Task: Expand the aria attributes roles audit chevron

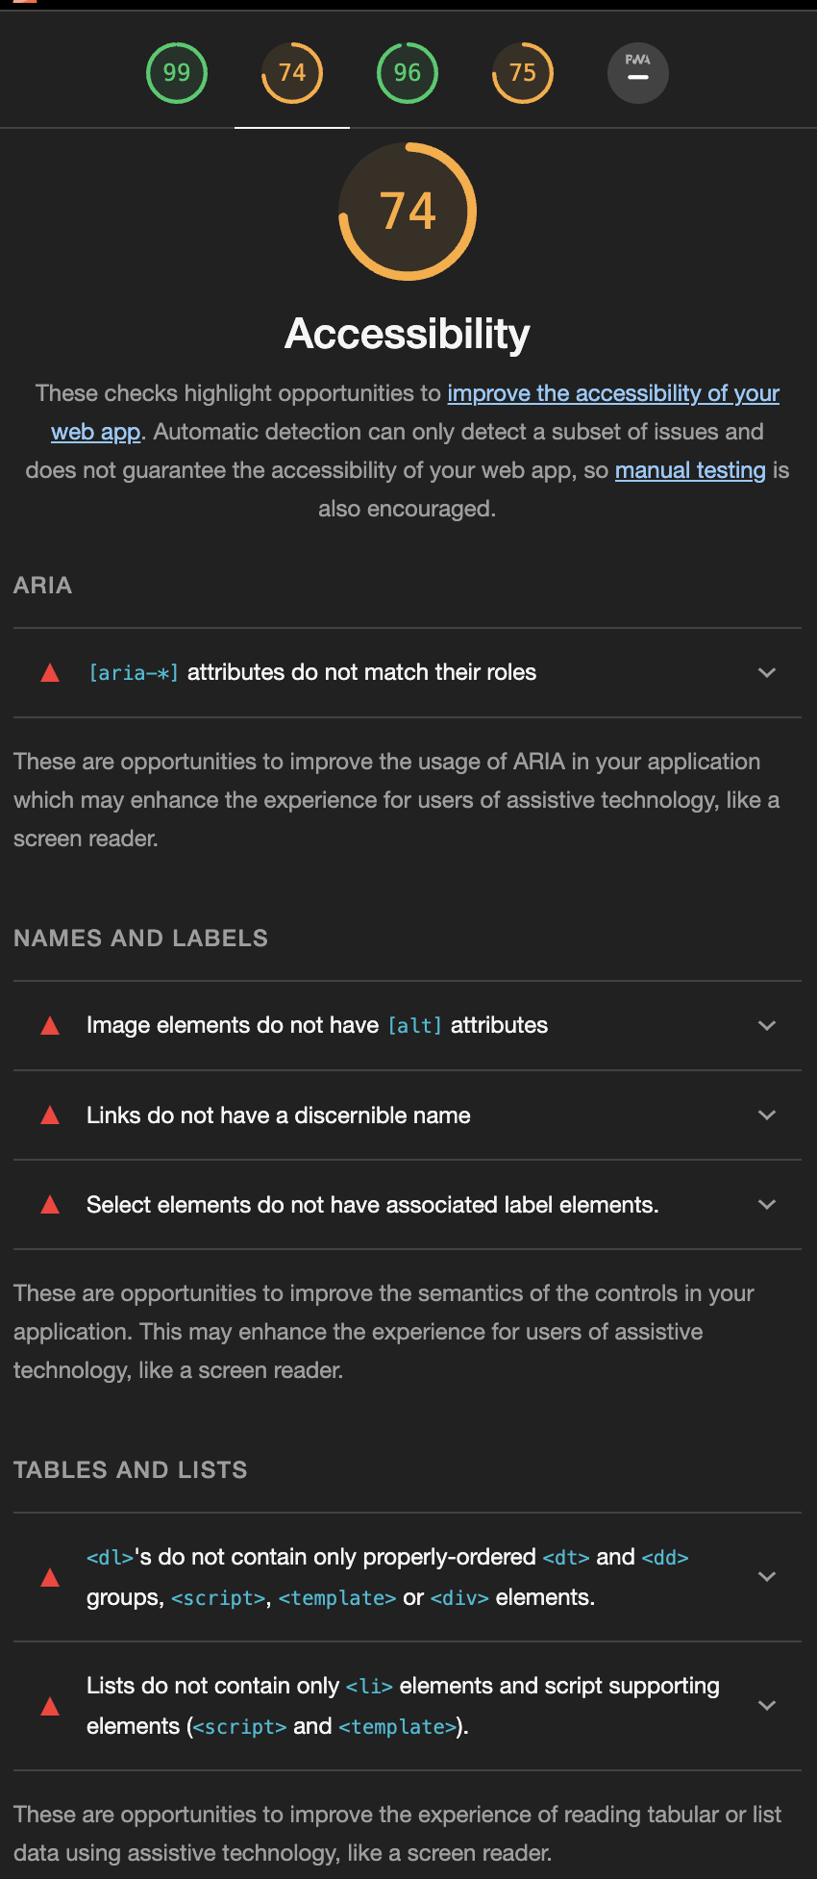Action: pos(767,673)
